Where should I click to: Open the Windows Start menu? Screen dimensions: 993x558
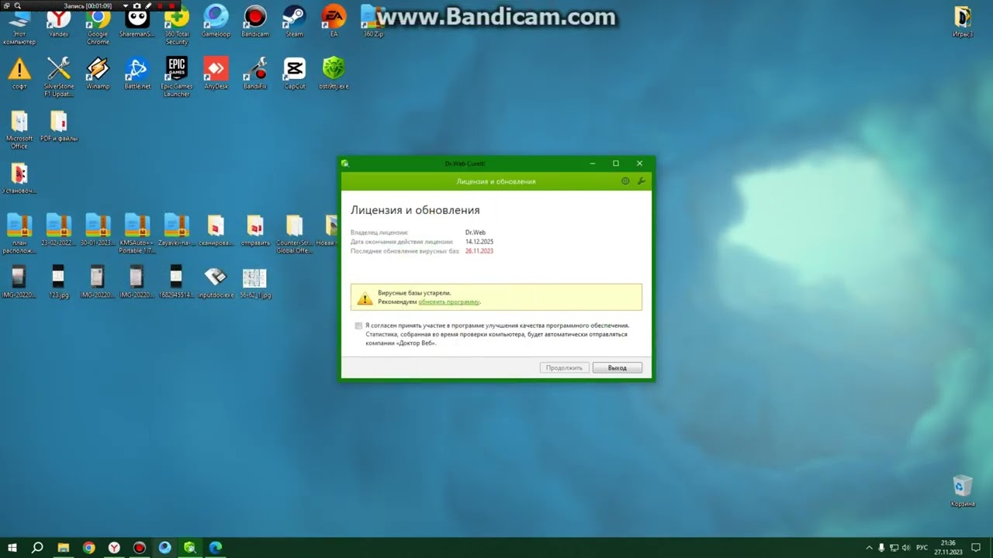(x=12, y=548)
